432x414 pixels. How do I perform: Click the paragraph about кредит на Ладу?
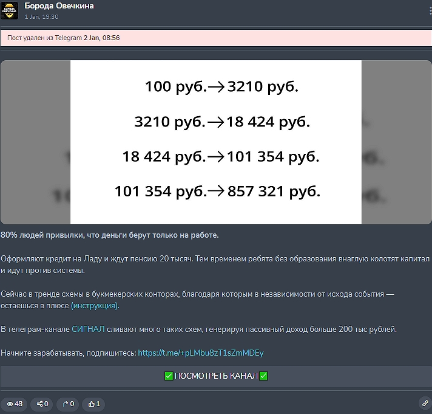click(x=215, y=264)
